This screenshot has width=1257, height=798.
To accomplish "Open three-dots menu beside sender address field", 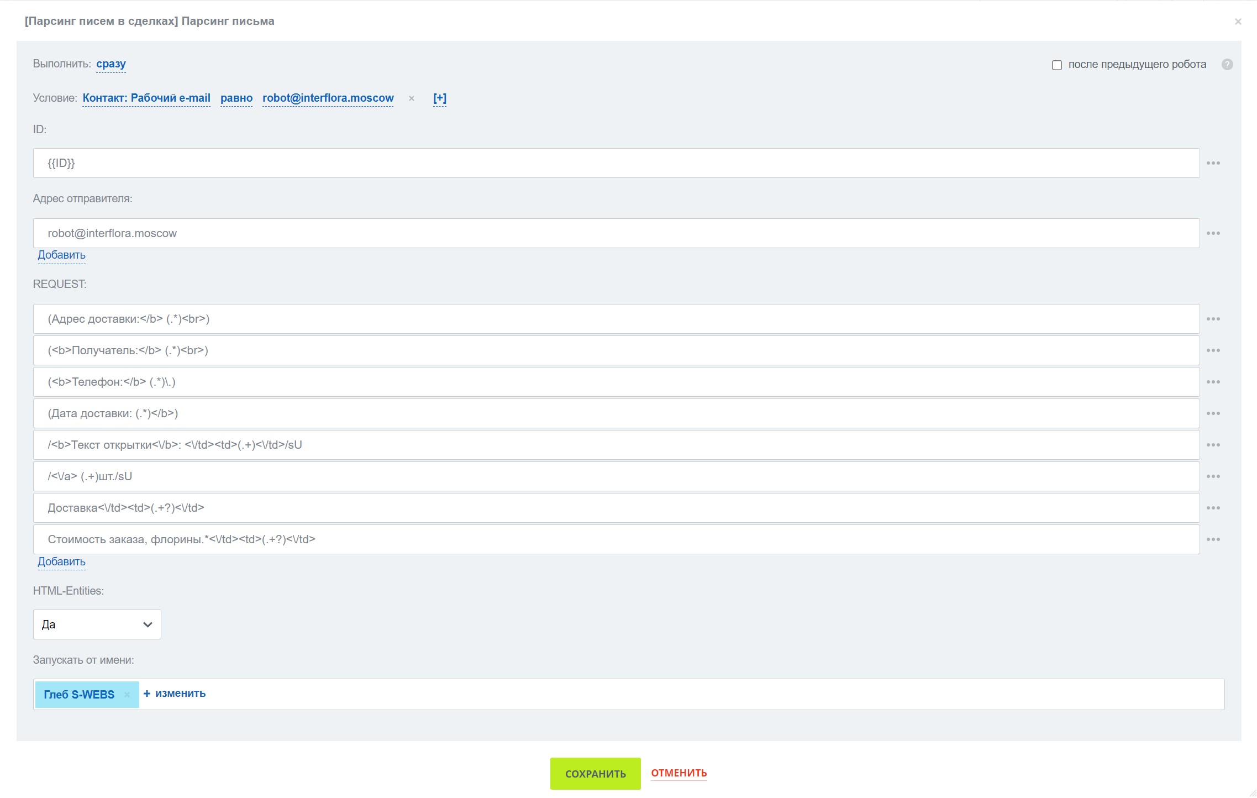I will [1213, 233].
